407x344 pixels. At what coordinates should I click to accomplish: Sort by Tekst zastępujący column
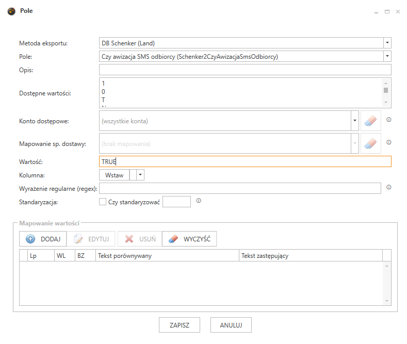[x=311, y=255]
